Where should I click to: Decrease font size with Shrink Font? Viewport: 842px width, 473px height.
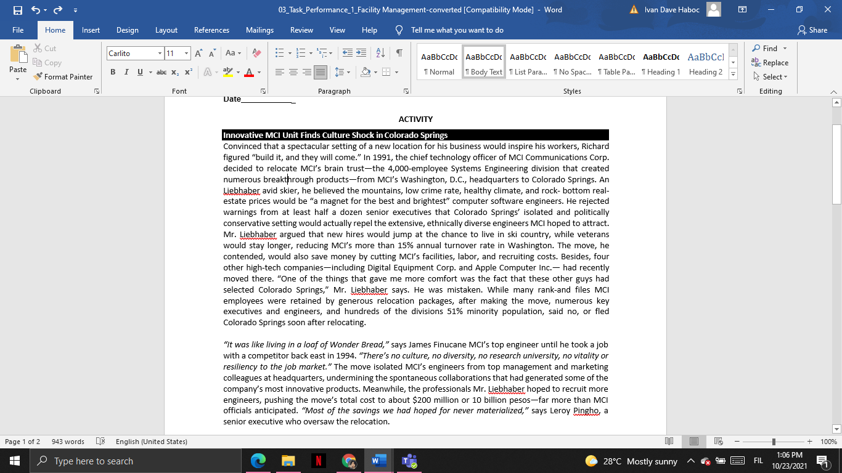(211, 54)
